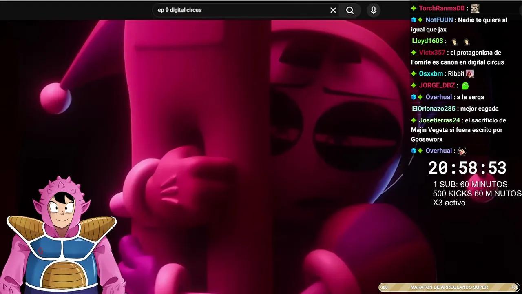Click the green badge beside Victx357
The height and width of the screenshot is (294, 522).
414,52
